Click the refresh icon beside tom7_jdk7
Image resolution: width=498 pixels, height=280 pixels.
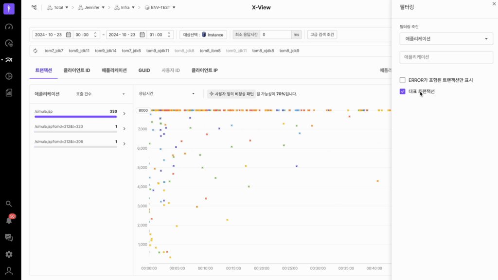tap(36, 51)
